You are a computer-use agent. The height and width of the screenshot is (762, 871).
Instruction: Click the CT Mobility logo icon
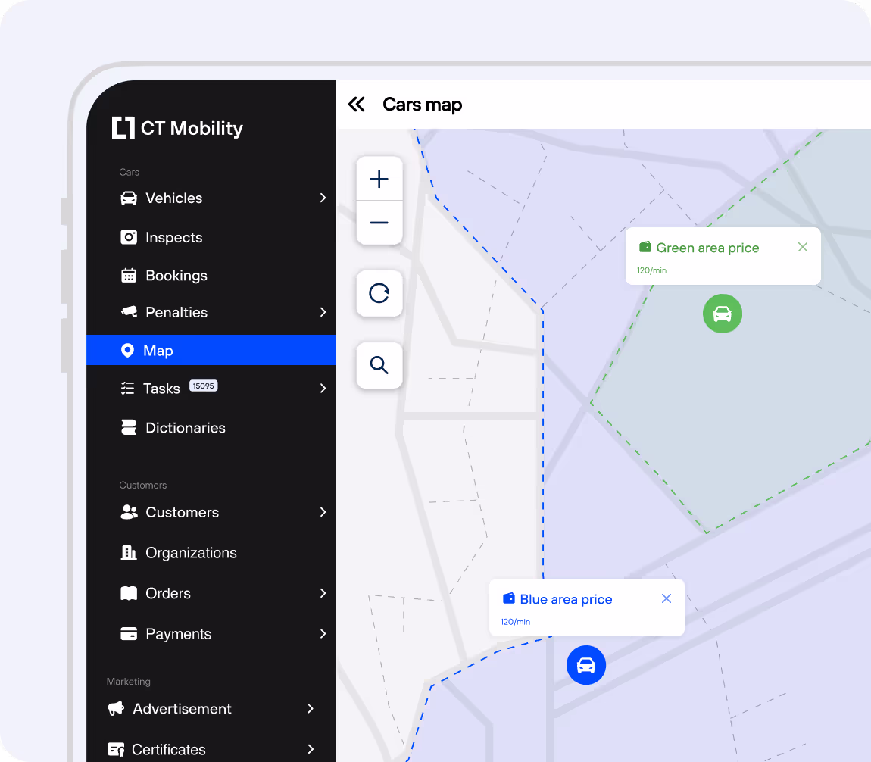[123, 128]
